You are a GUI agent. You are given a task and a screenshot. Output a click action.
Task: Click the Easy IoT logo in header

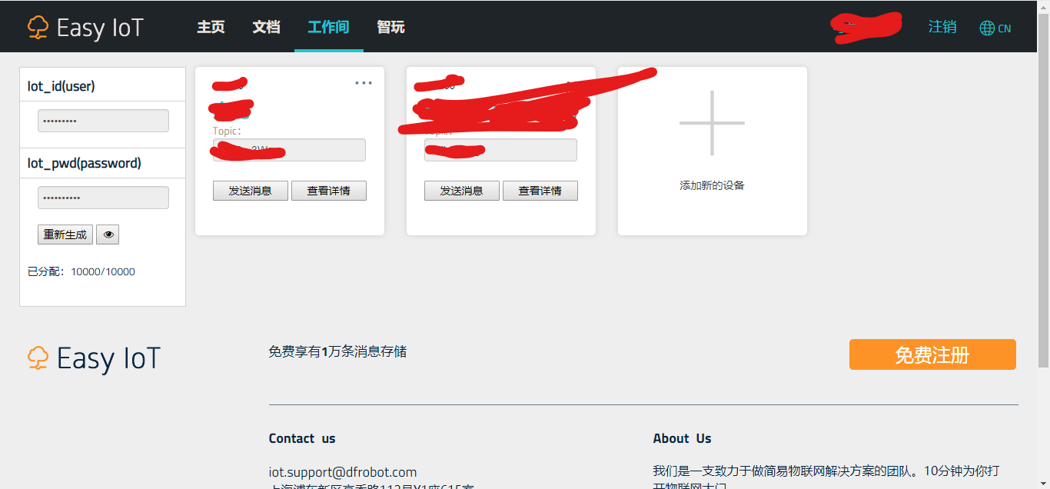(85, 28)
